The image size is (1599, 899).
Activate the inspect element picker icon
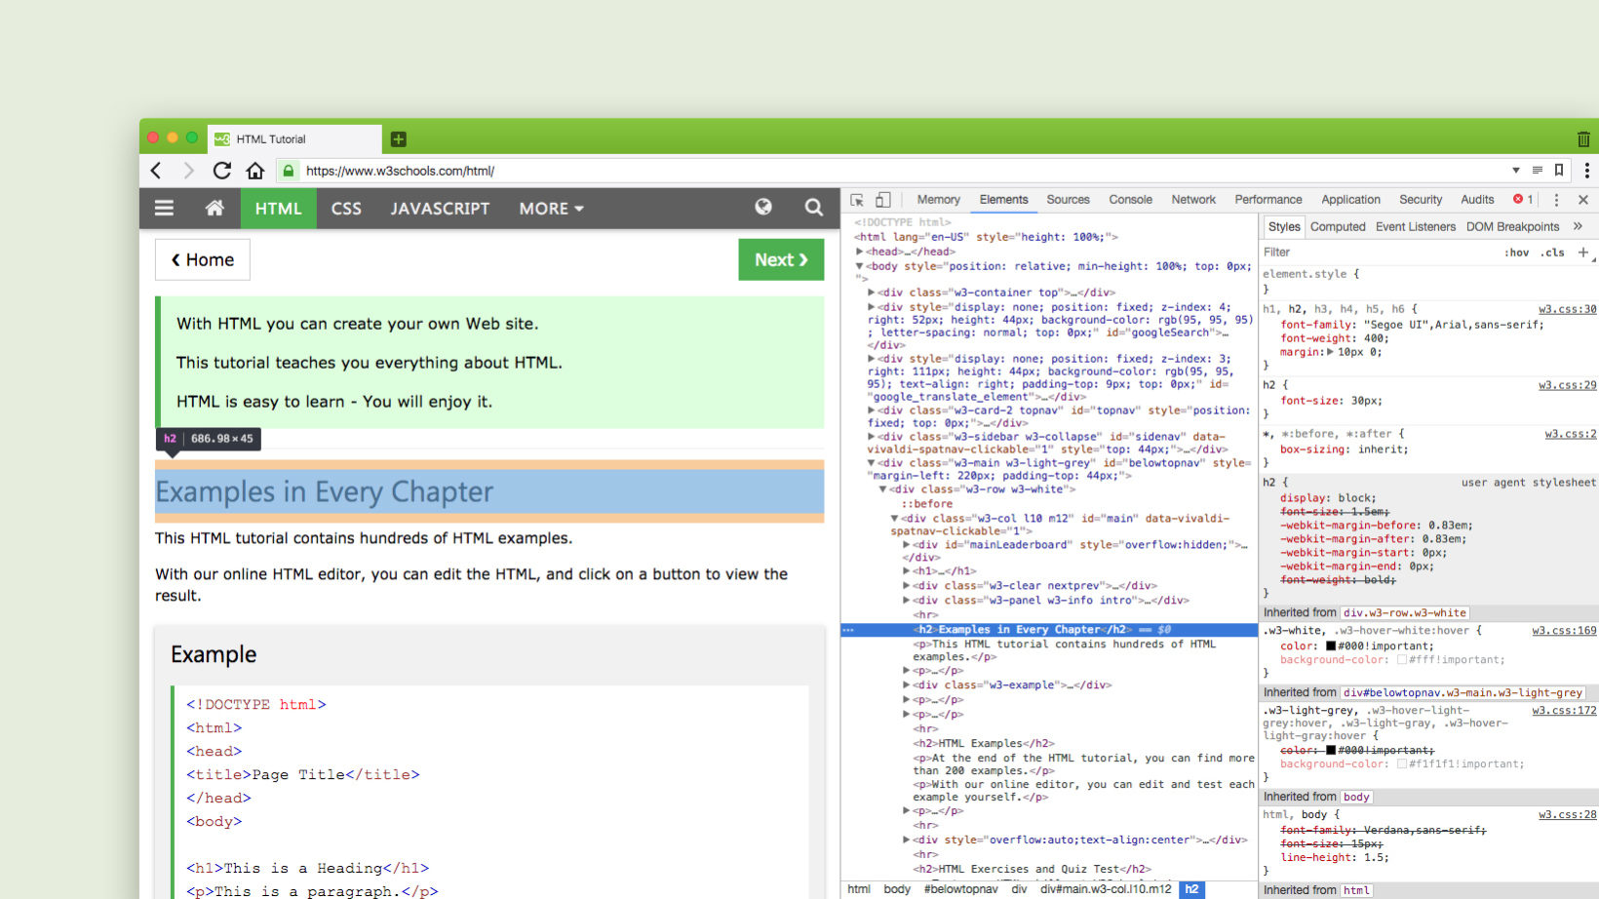[x=857, y=200]
